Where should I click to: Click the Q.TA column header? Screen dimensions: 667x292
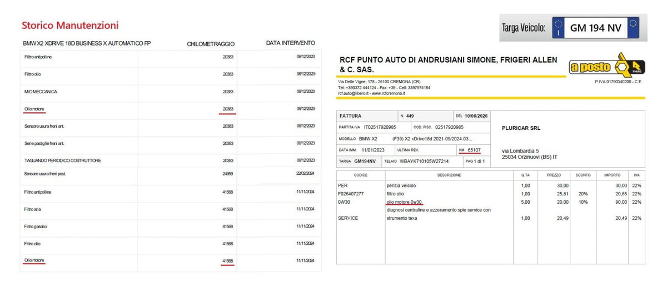click(x=525, y=175)
